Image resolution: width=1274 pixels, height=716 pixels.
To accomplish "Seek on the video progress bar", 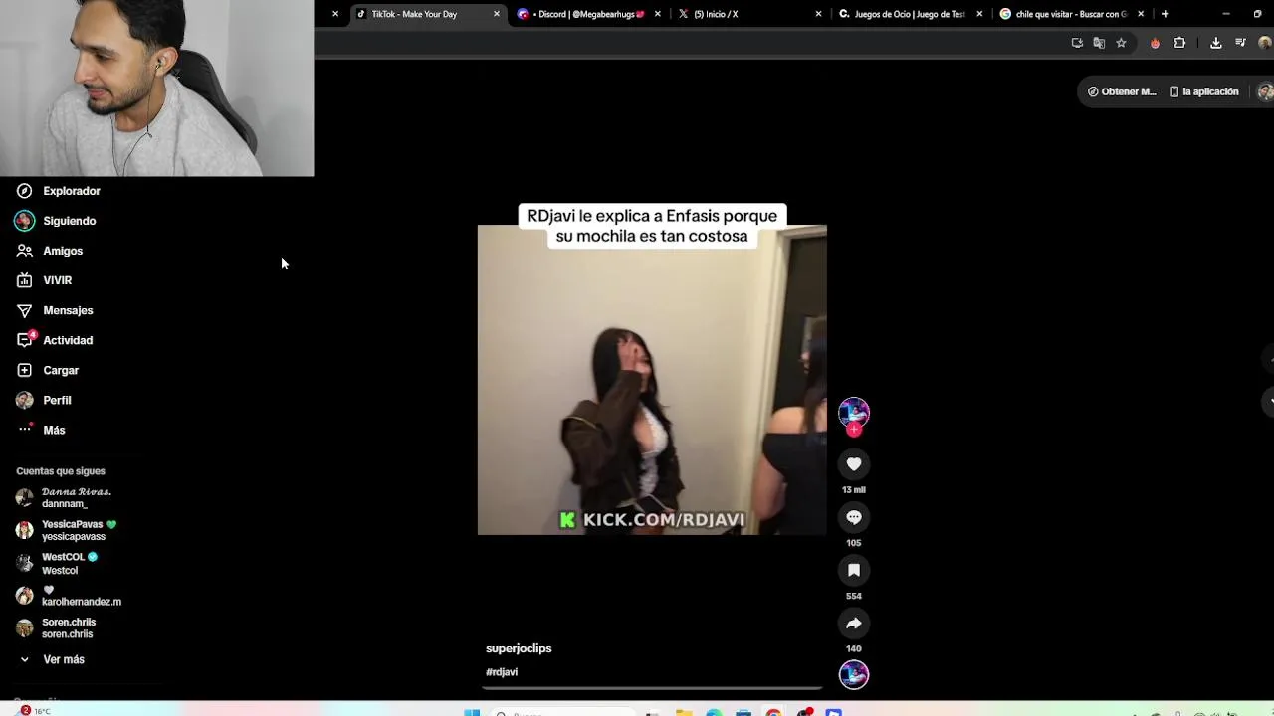I will pos(653,686).
